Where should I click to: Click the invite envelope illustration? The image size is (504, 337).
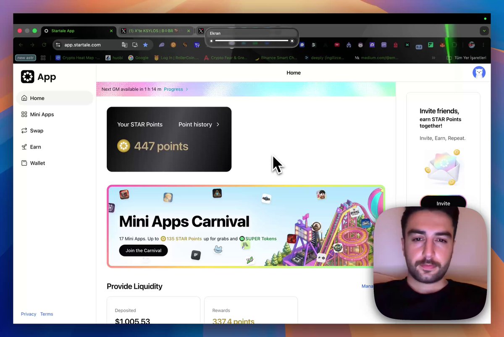[443, 168]
